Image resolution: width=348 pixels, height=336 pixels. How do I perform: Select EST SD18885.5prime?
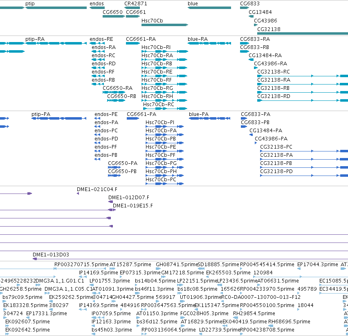pyautogui.click(x=218, y=265)
